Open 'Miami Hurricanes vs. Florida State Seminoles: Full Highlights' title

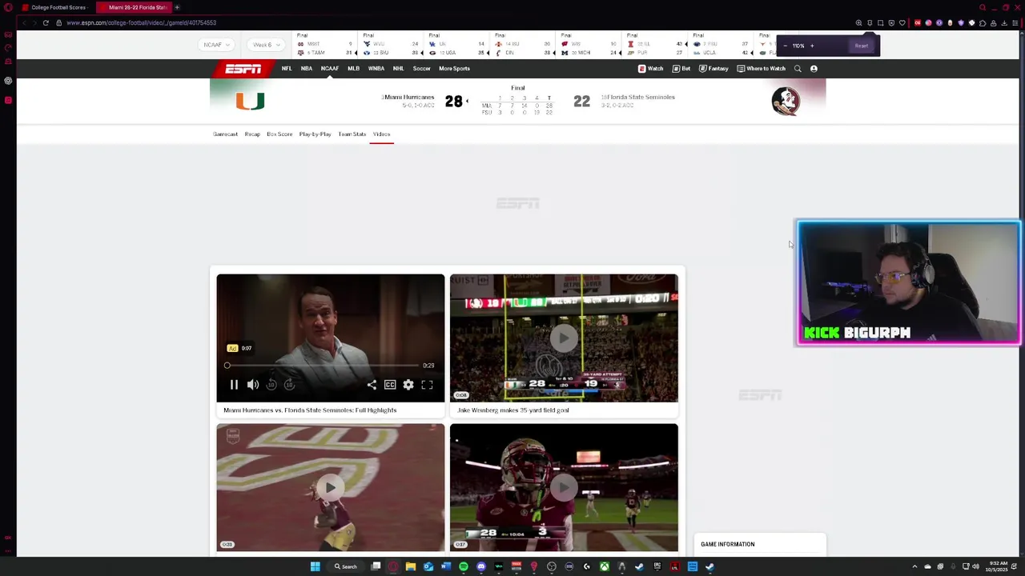(310, 410)
